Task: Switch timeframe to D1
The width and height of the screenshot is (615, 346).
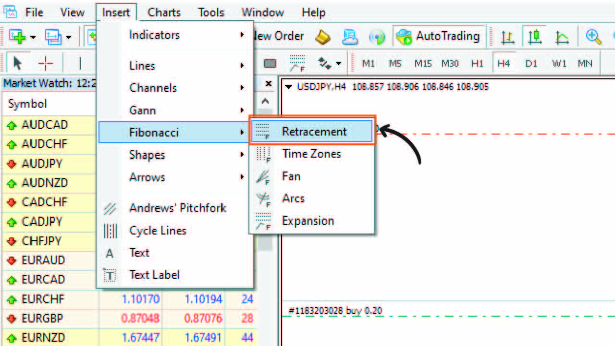Action: [x=531, y=63]
